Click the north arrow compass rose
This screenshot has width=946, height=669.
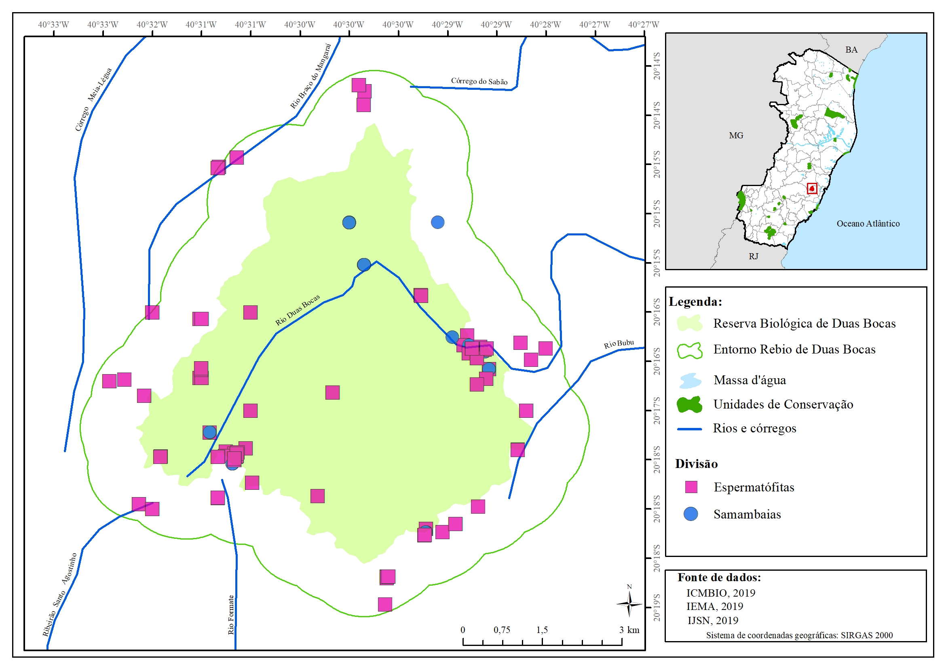629,604
